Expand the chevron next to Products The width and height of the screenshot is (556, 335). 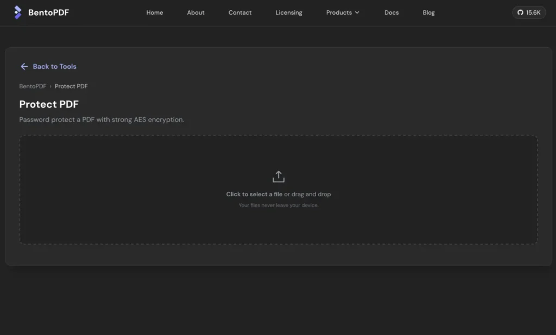[357, 12]
